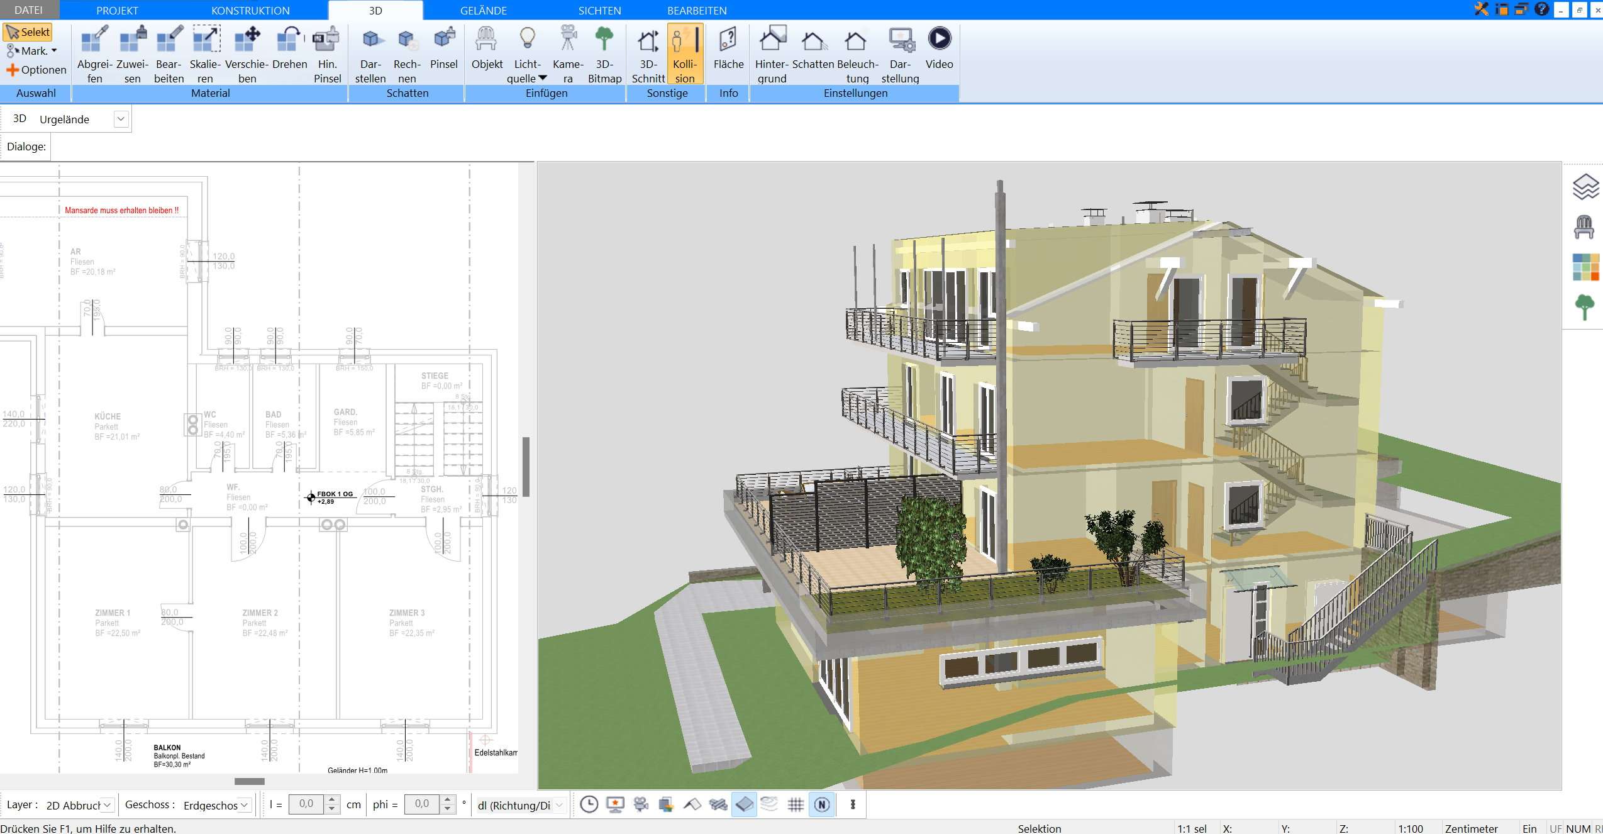This screenshot has height=834, width=1603.
Task: Click the Optionen button
Action: click(36, 70)
